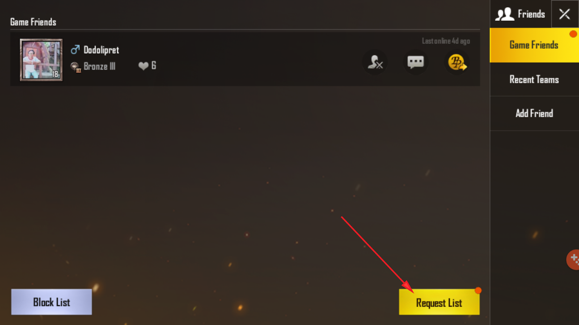The width and height of the screenshot is (579, 325).
Task: Click the heart popularity icon
Action: click(144, 66)
